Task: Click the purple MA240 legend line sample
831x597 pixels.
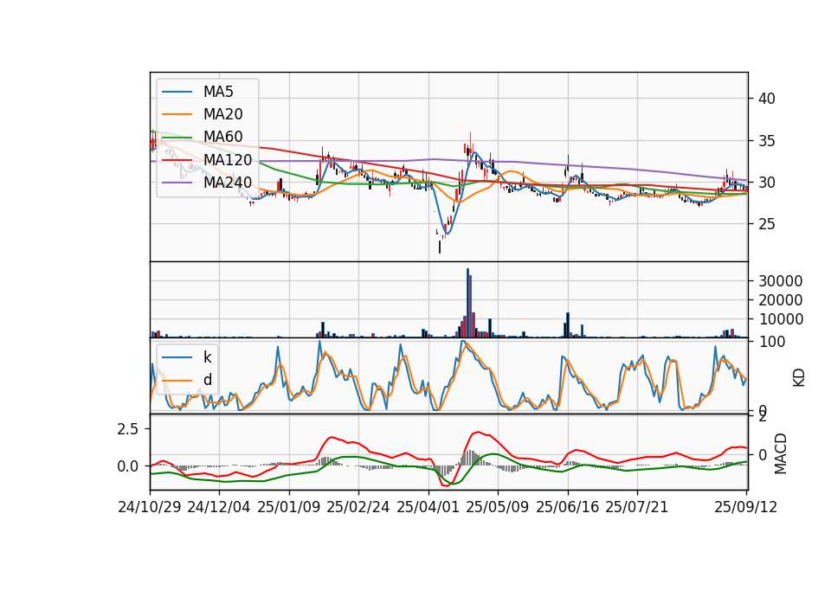Action: 177,183
